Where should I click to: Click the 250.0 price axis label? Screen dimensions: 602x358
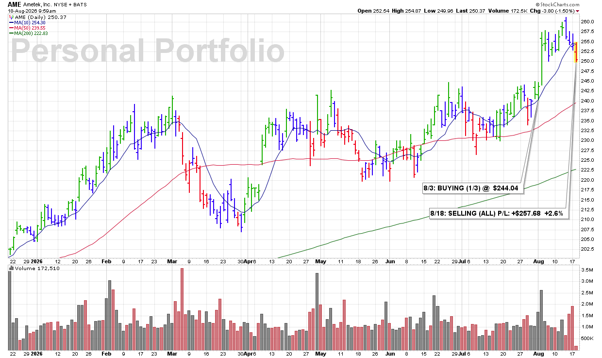(x=587, y=61)
